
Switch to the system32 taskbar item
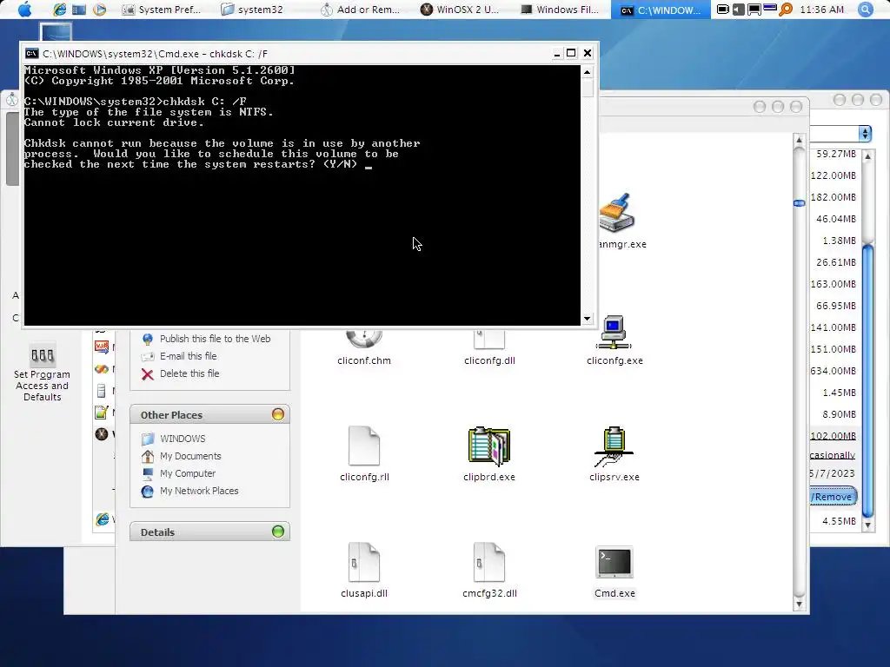point(252,9)
